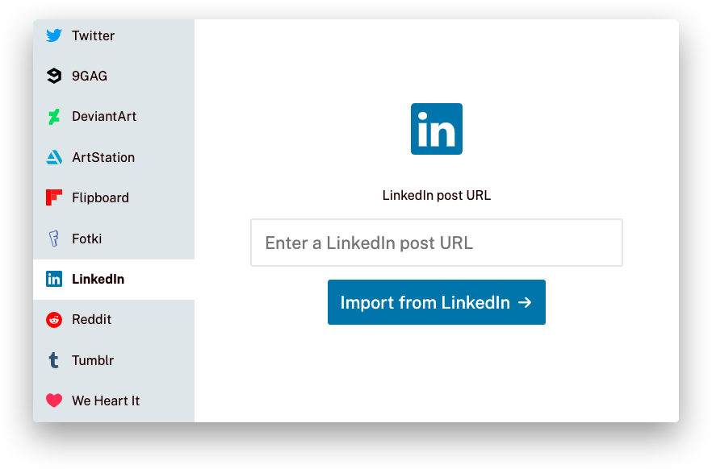This screenshot has height=469, width=712.
Task: Click the large LinkedIn logo
Action: coord(437,129)
